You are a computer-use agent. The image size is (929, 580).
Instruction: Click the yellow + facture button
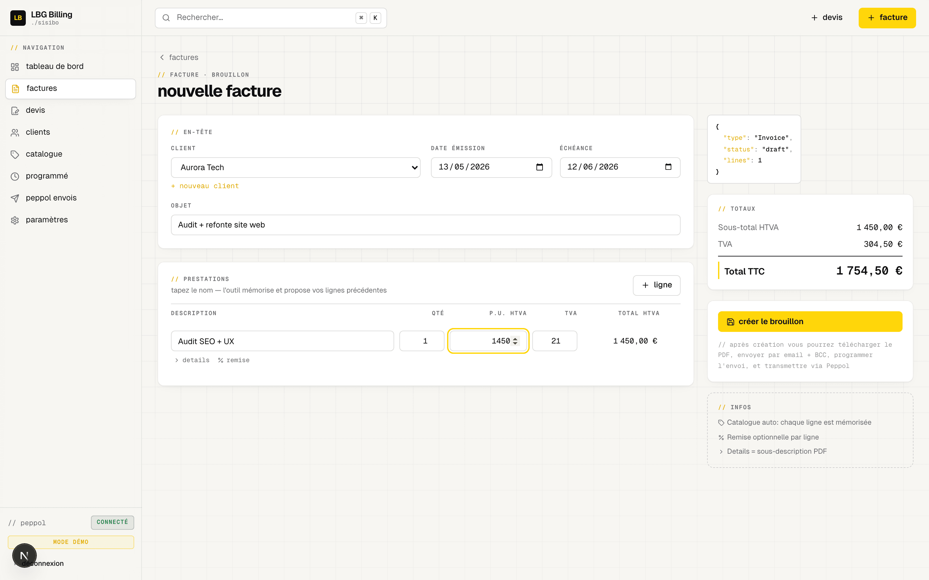887,18
